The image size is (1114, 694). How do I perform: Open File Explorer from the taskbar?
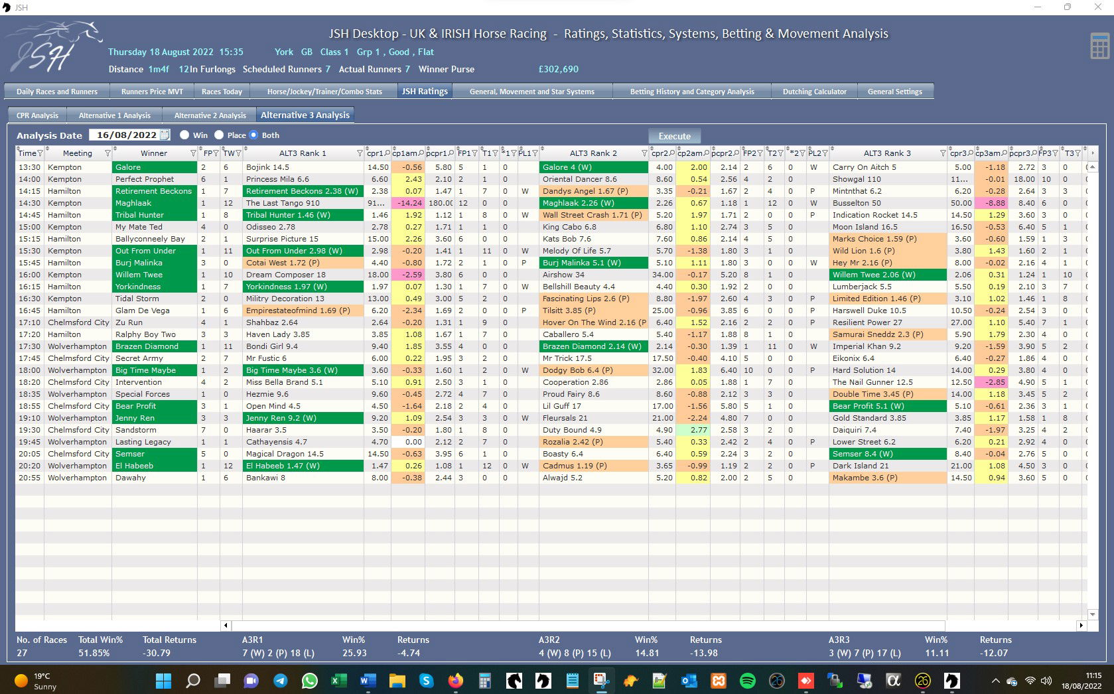[x=397, y=680]
